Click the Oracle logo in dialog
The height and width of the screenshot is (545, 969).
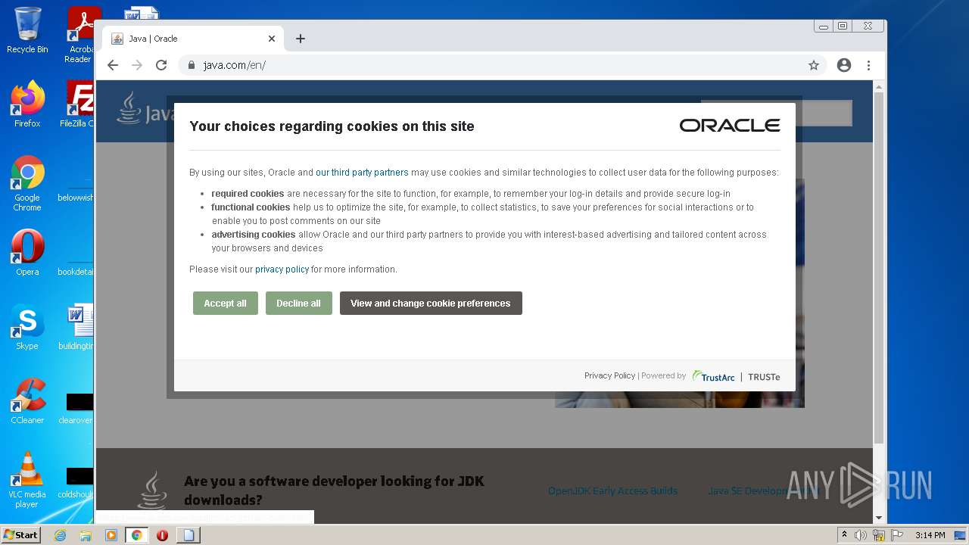point(730,126)
